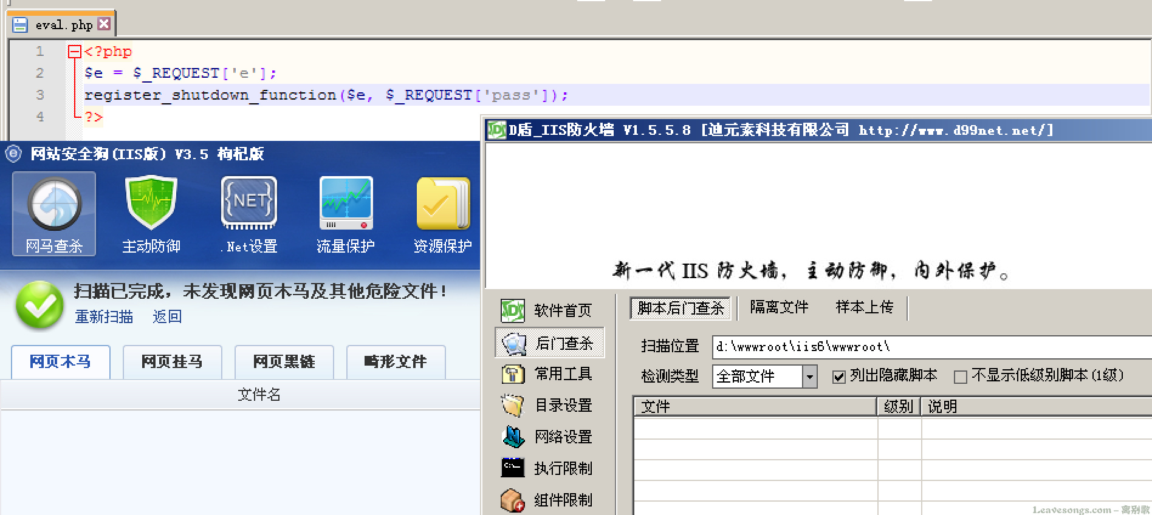Click the 级别 column header in D盾
This screenshot has width=1152, height=515.
pos(899,406)
